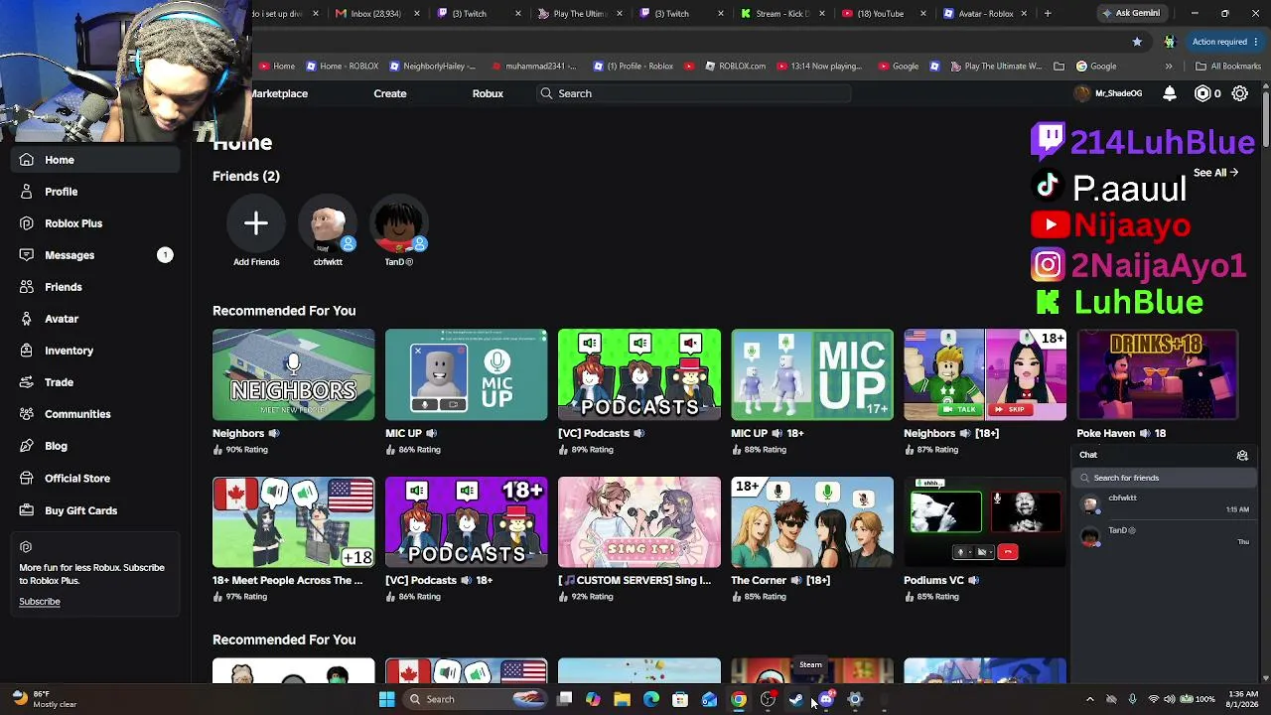This screenshot has height=715, width=1271.
Task: Open The Corner [18+] game thumbnail
Action: 812,522
